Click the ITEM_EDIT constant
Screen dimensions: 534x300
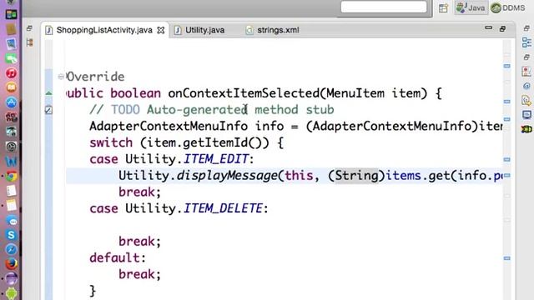click(x=216, y=159)
